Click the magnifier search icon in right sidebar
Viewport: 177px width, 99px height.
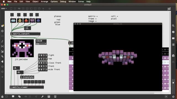pyautogui.click(x=173, y=26)
